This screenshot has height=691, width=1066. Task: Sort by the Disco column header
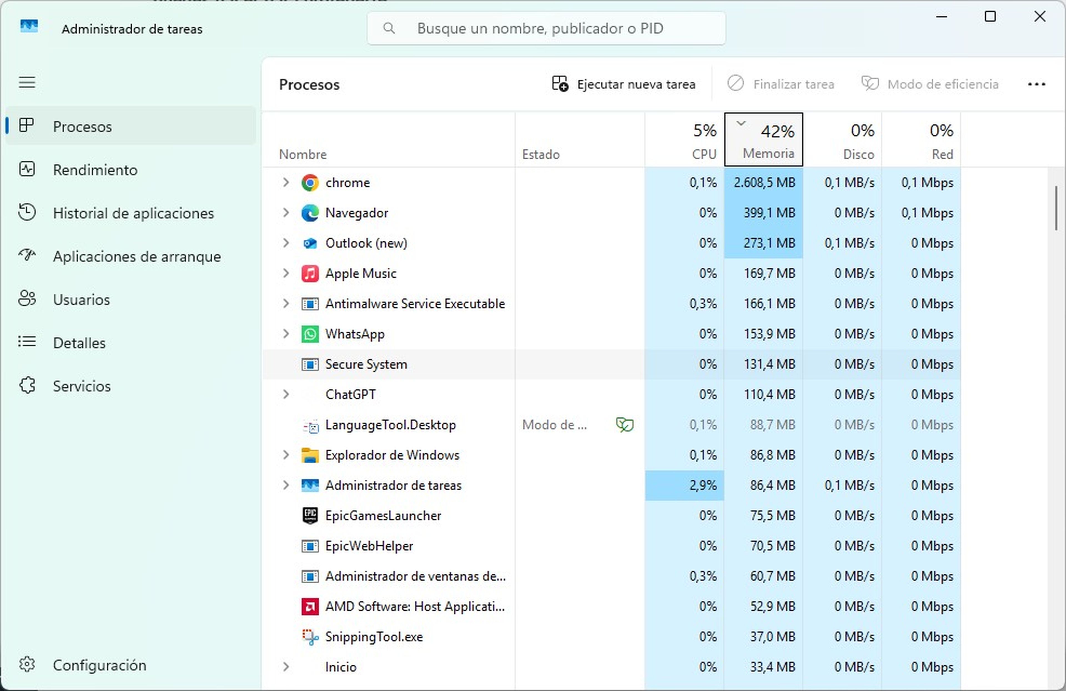coord(843,140)
